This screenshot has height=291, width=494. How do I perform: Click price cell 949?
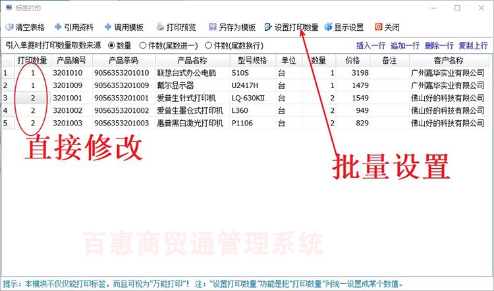pyautogui.click(x=352, y=110)
